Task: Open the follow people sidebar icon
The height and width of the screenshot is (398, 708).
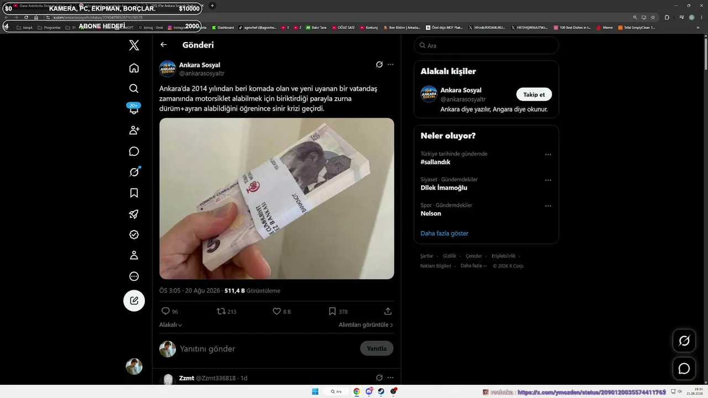Action: click(x=134, y=130)
